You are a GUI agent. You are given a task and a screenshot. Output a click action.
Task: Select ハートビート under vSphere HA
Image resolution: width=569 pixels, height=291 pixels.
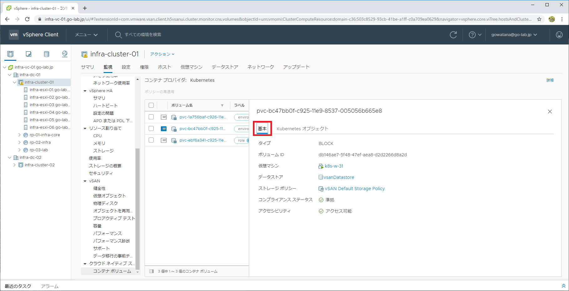(x=105, y=106)
